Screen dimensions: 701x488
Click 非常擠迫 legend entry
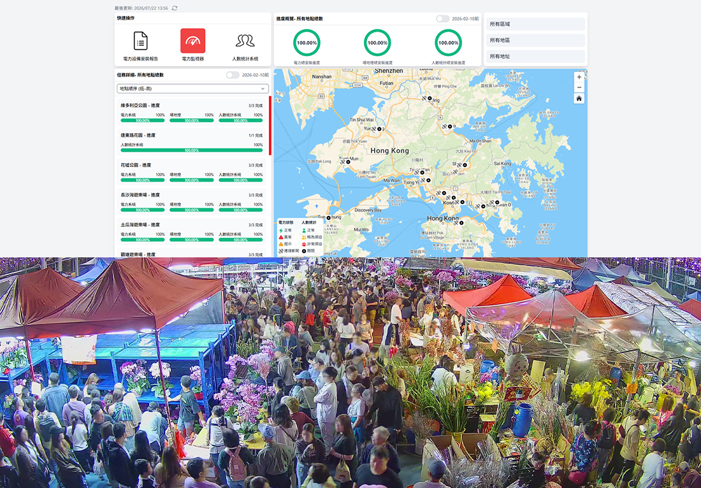312,244
